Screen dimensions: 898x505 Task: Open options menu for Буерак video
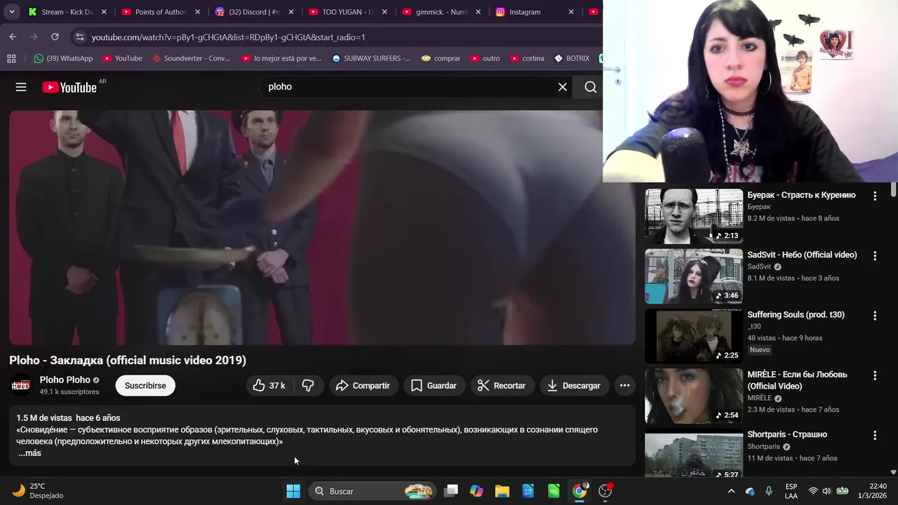pyautogui.click(x=874, y=196)
